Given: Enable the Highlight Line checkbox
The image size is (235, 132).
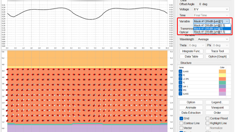Looking at the screenshot, I should (x=207, y=123).
